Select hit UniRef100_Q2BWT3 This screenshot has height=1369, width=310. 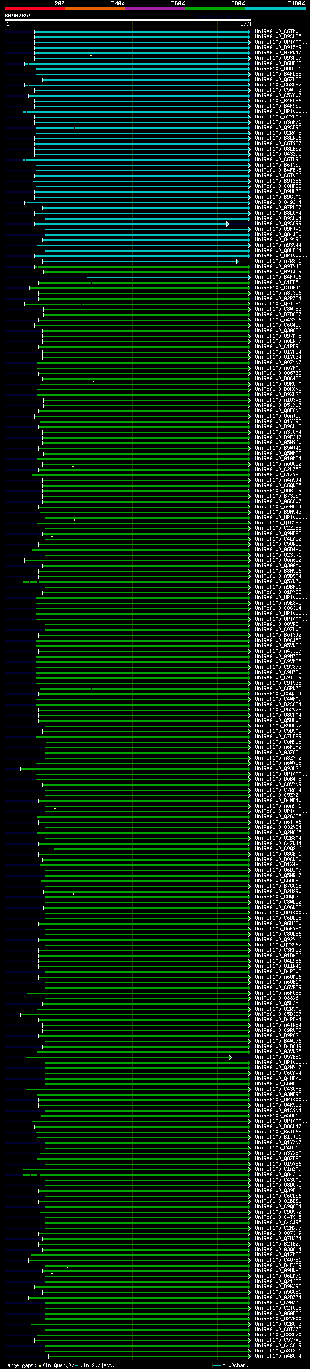click(x=278, y=1324)
